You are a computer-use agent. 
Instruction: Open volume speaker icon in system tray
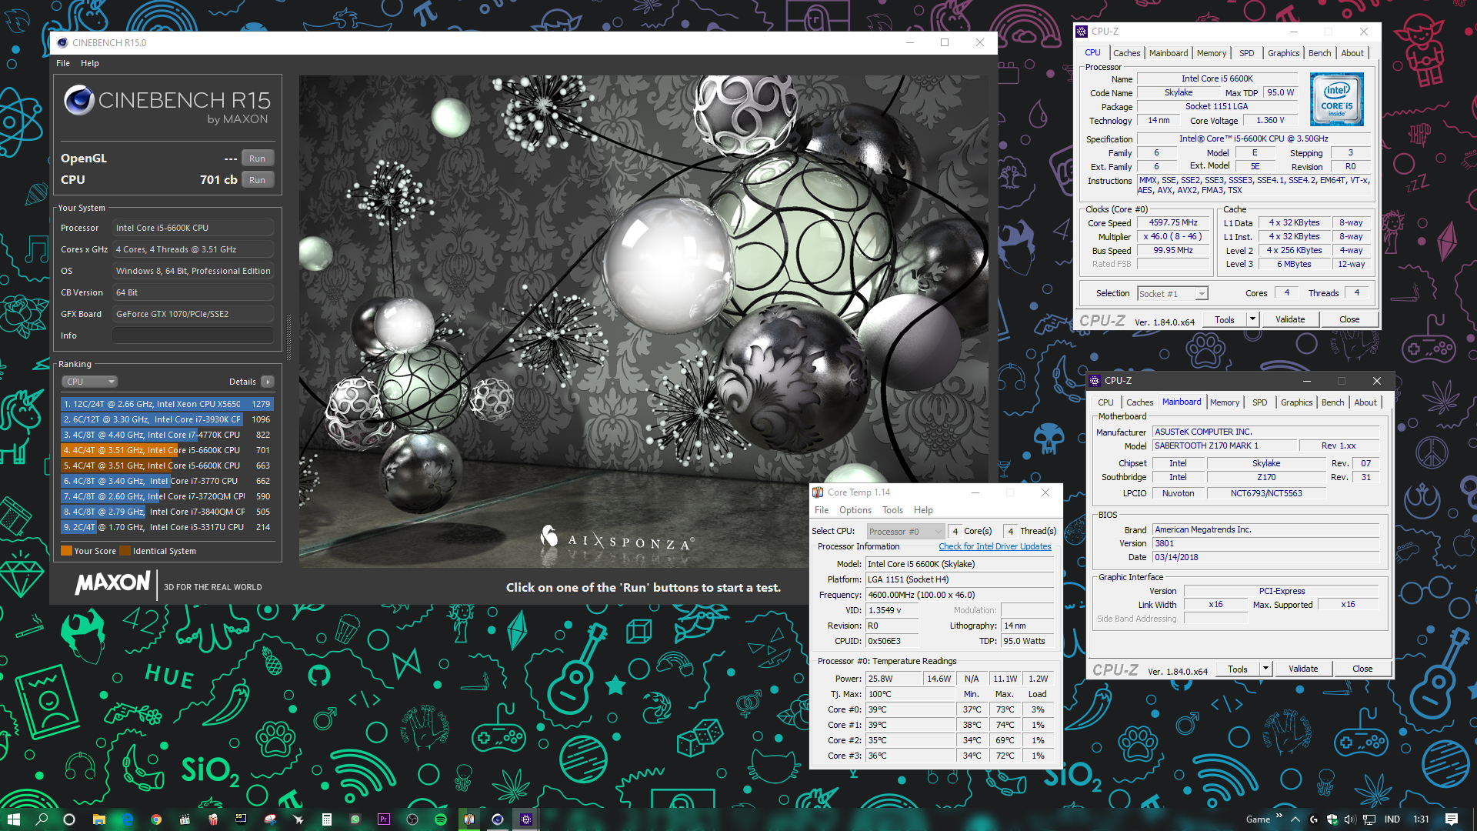pyautogui.click(x=1349, y=819)
